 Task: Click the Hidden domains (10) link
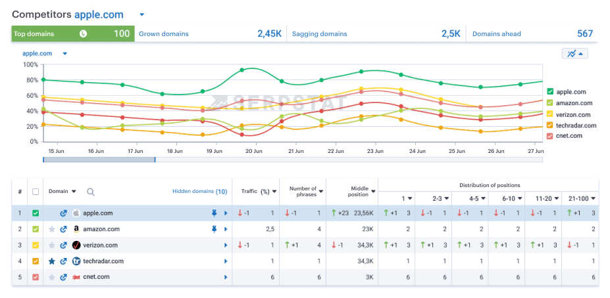(200, 191)
